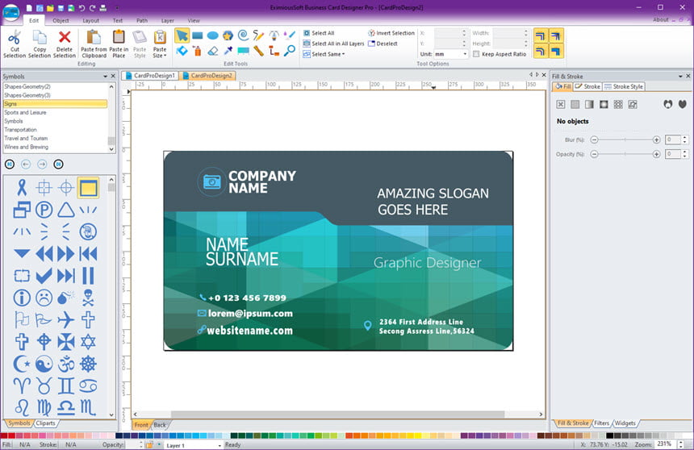
Task: Insert the skull and crossbones symbol
Action: (88, 298)
